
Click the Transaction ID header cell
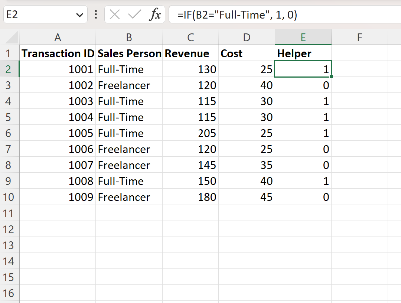coord(58,53)
